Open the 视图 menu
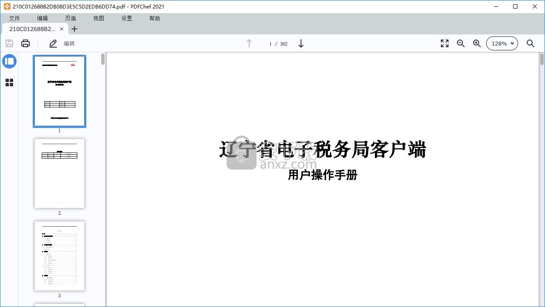Image resolution: width=545 pixels, height=307 pixels. 99,18
